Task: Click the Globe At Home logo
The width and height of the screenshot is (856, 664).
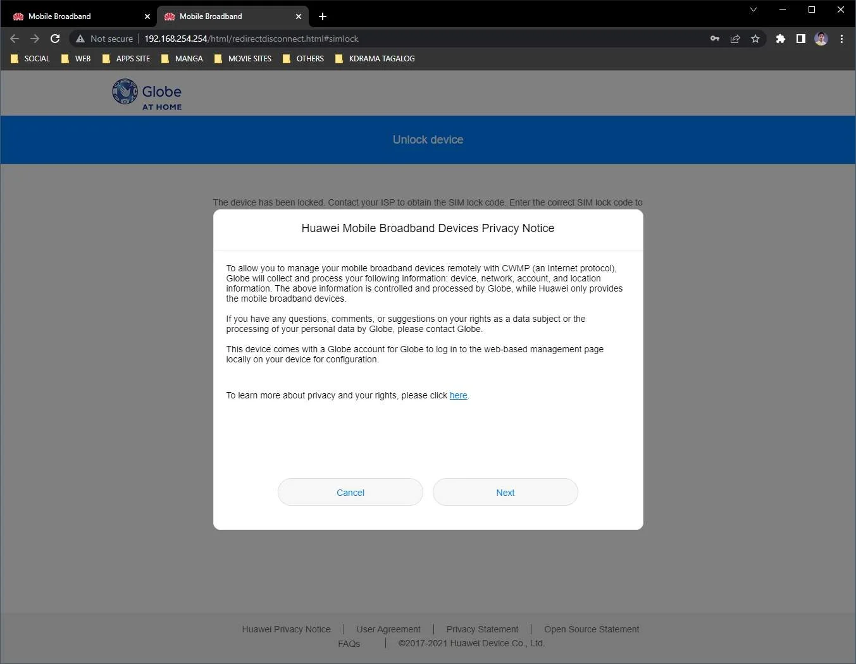Action: 147,95
